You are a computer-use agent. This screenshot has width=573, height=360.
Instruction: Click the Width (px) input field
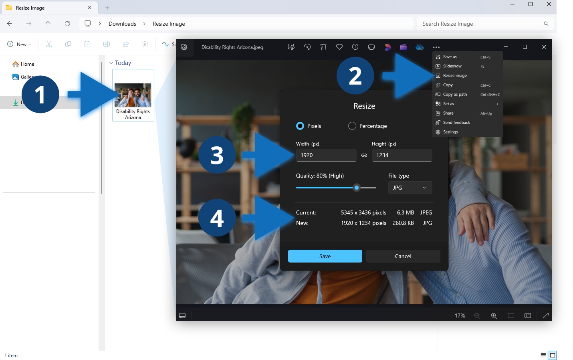click(x=326, y=155)
